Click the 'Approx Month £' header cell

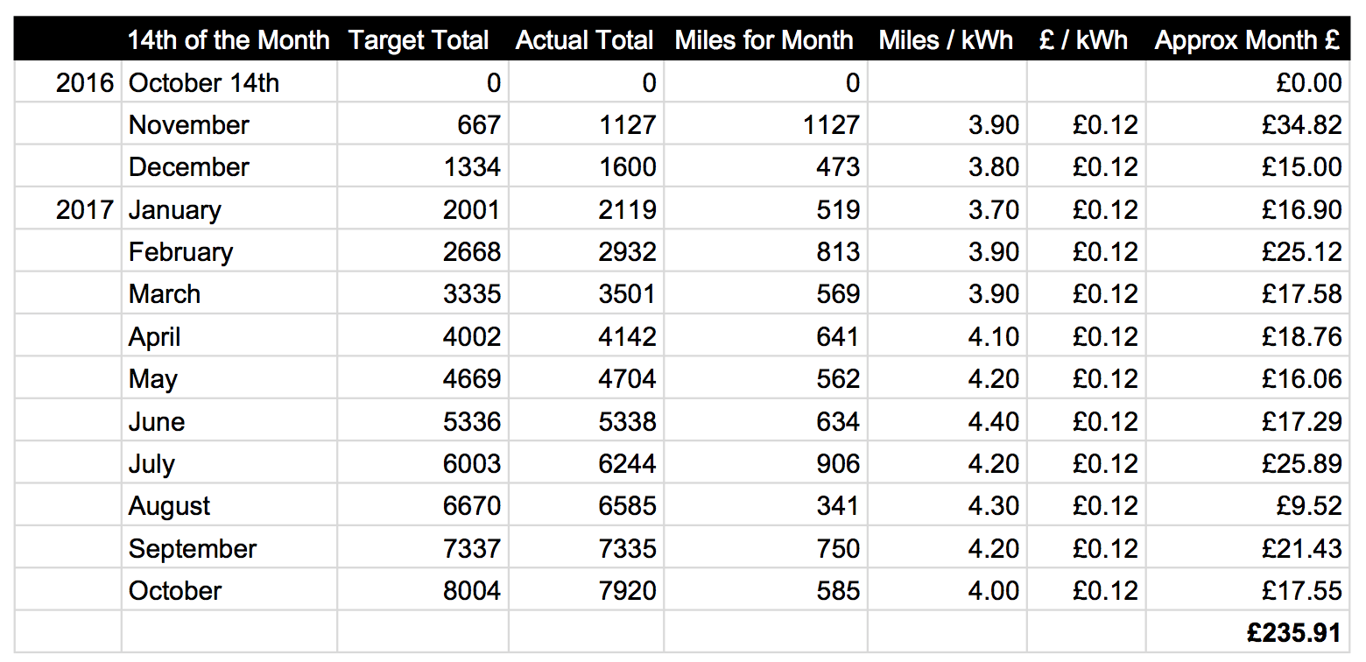click(1247, 40)
